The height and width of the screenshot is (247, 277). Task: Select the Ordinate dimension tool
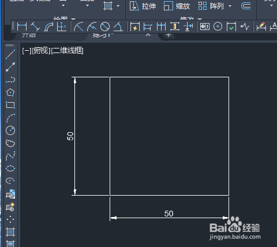(x=62, y=27)
